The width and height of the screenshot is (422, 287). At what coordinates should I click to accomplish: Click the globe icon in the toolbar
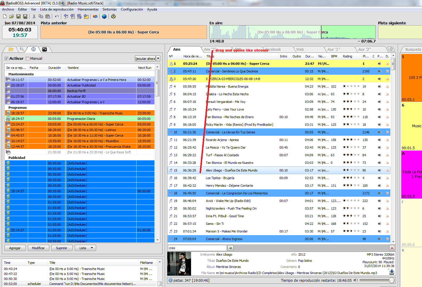coord(104,16)
